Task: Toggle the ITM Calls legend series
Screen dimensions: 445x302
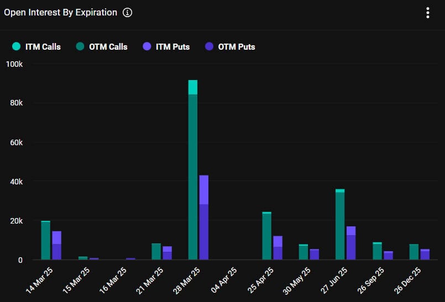Action: click(x=36, y=46)
